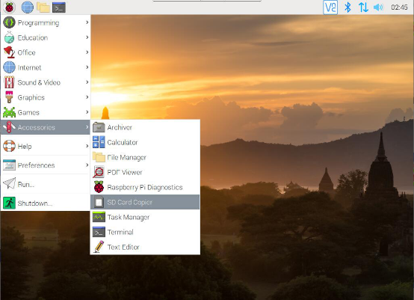Launch SD Card Copier from Accessories
The image size is (414, 300).
[x=145, y=202]
